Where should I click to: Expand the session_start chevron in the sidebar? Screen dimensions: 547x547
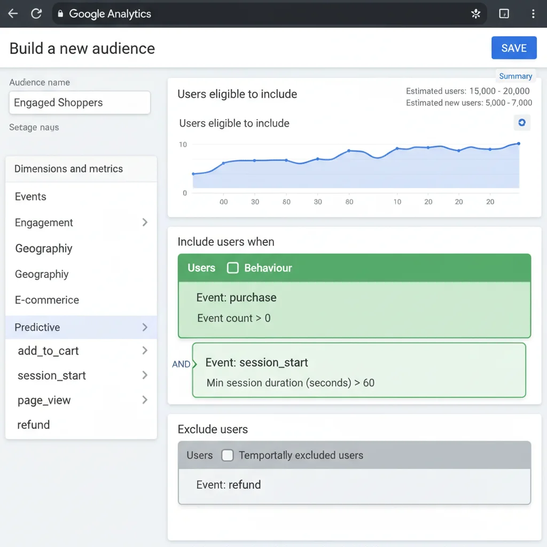(x=145, y=376)
